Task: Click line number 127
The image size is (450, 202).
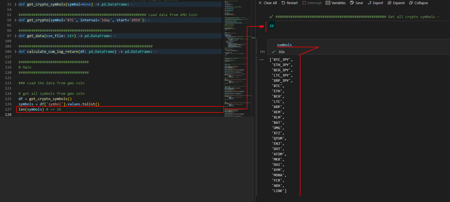Action: [8, 109]
